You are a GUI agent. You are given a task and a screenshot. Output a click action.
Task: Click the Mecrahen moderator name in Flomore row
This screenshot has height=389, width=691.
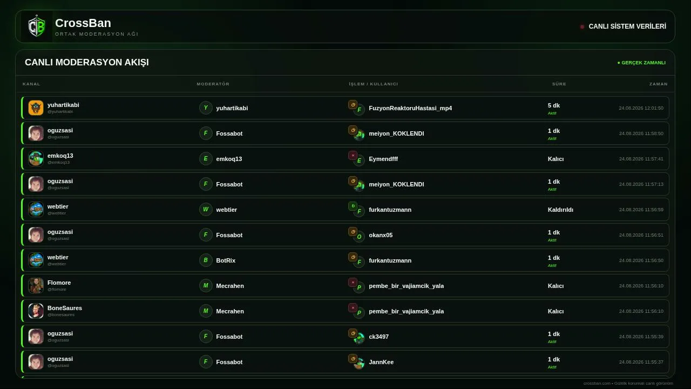pos(230,286)
